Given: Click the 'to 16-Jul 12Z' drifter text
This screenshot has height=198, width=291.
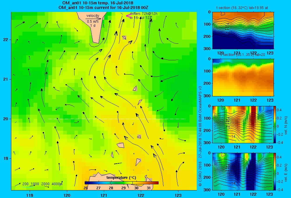Looking at the screenshot, I should 141,17.
